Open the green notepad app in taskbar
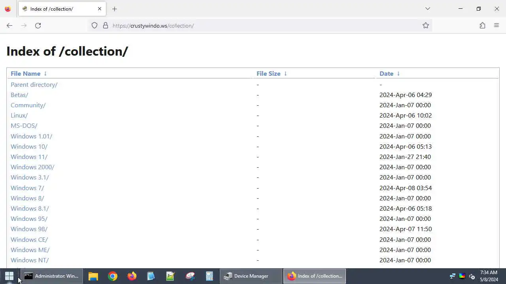 [170, 276]
